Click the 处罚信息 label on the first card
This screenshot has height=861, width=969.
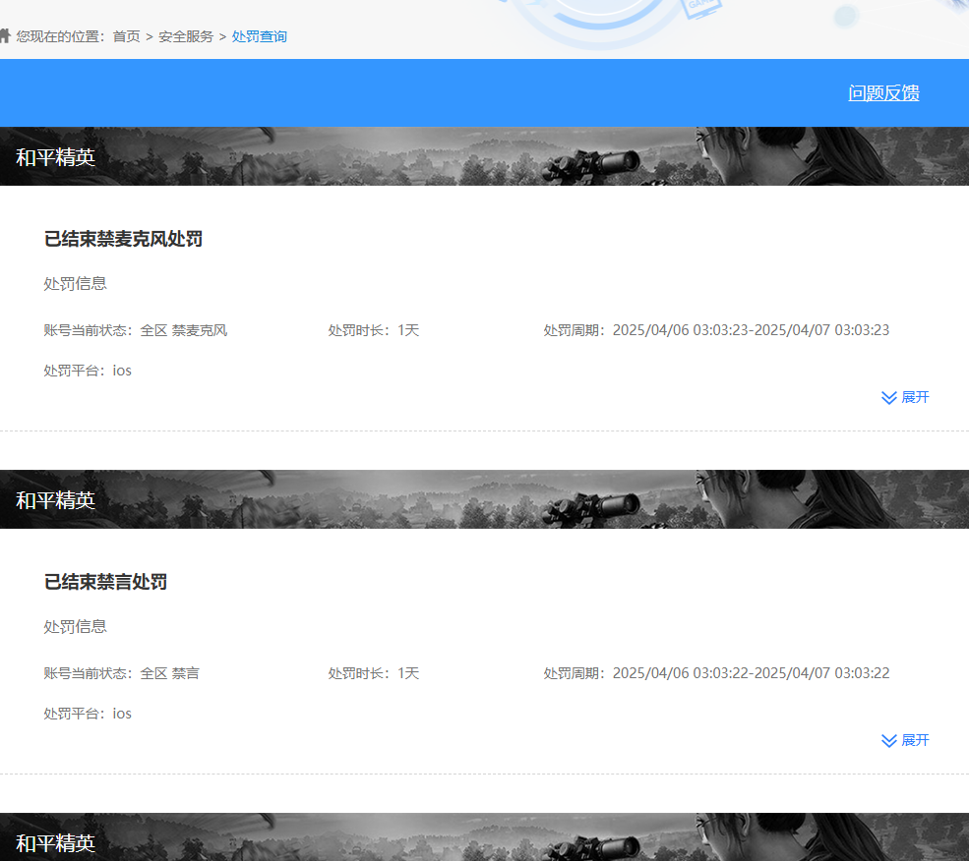point(75,283)
